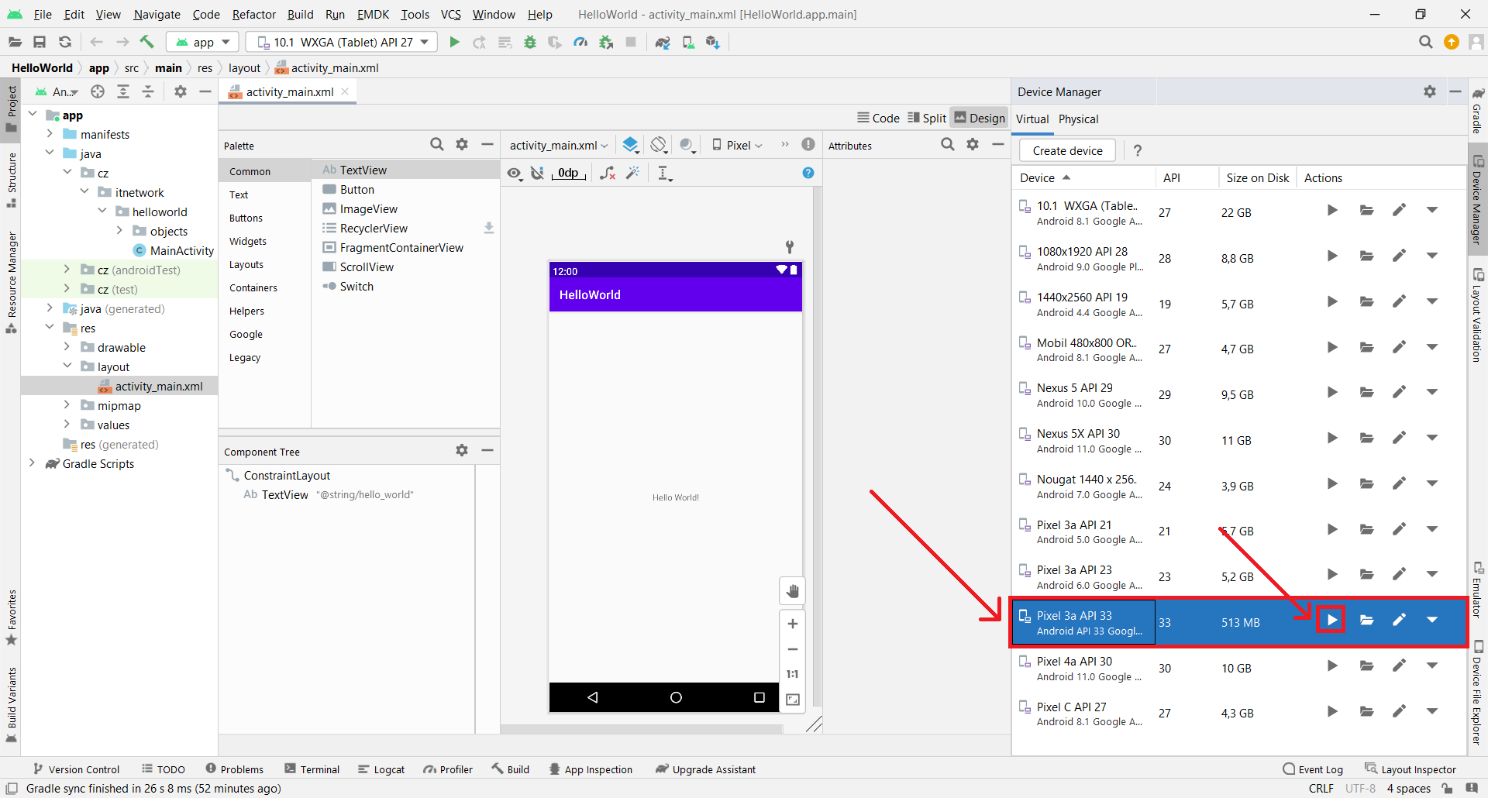Click the default margins 0dp field

tap(569, 173)
